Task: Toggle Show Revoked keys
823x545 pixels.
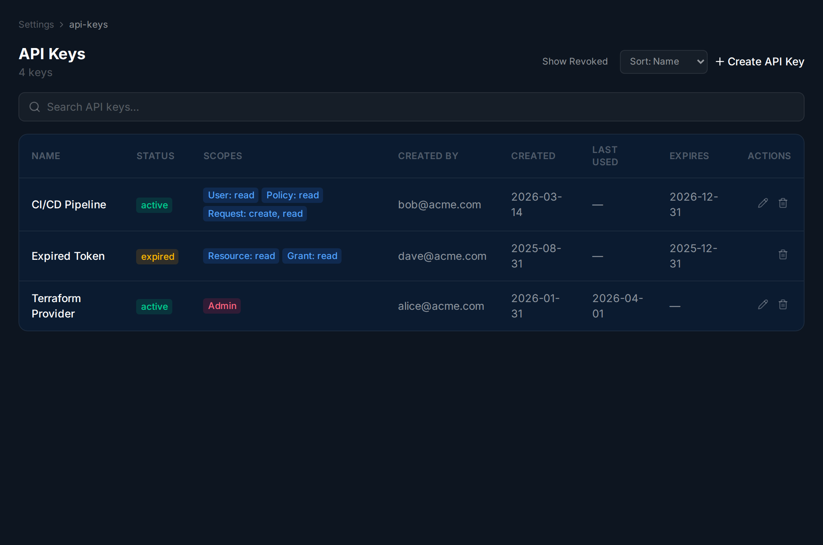Action: point(575,61)
